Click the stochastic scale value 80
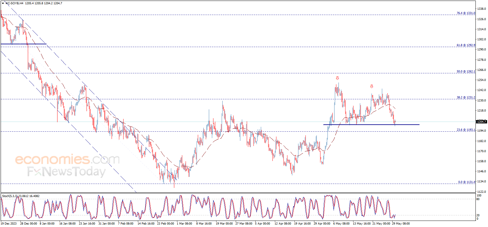Viewport: 488px width, 227px height. pos(478,199)
